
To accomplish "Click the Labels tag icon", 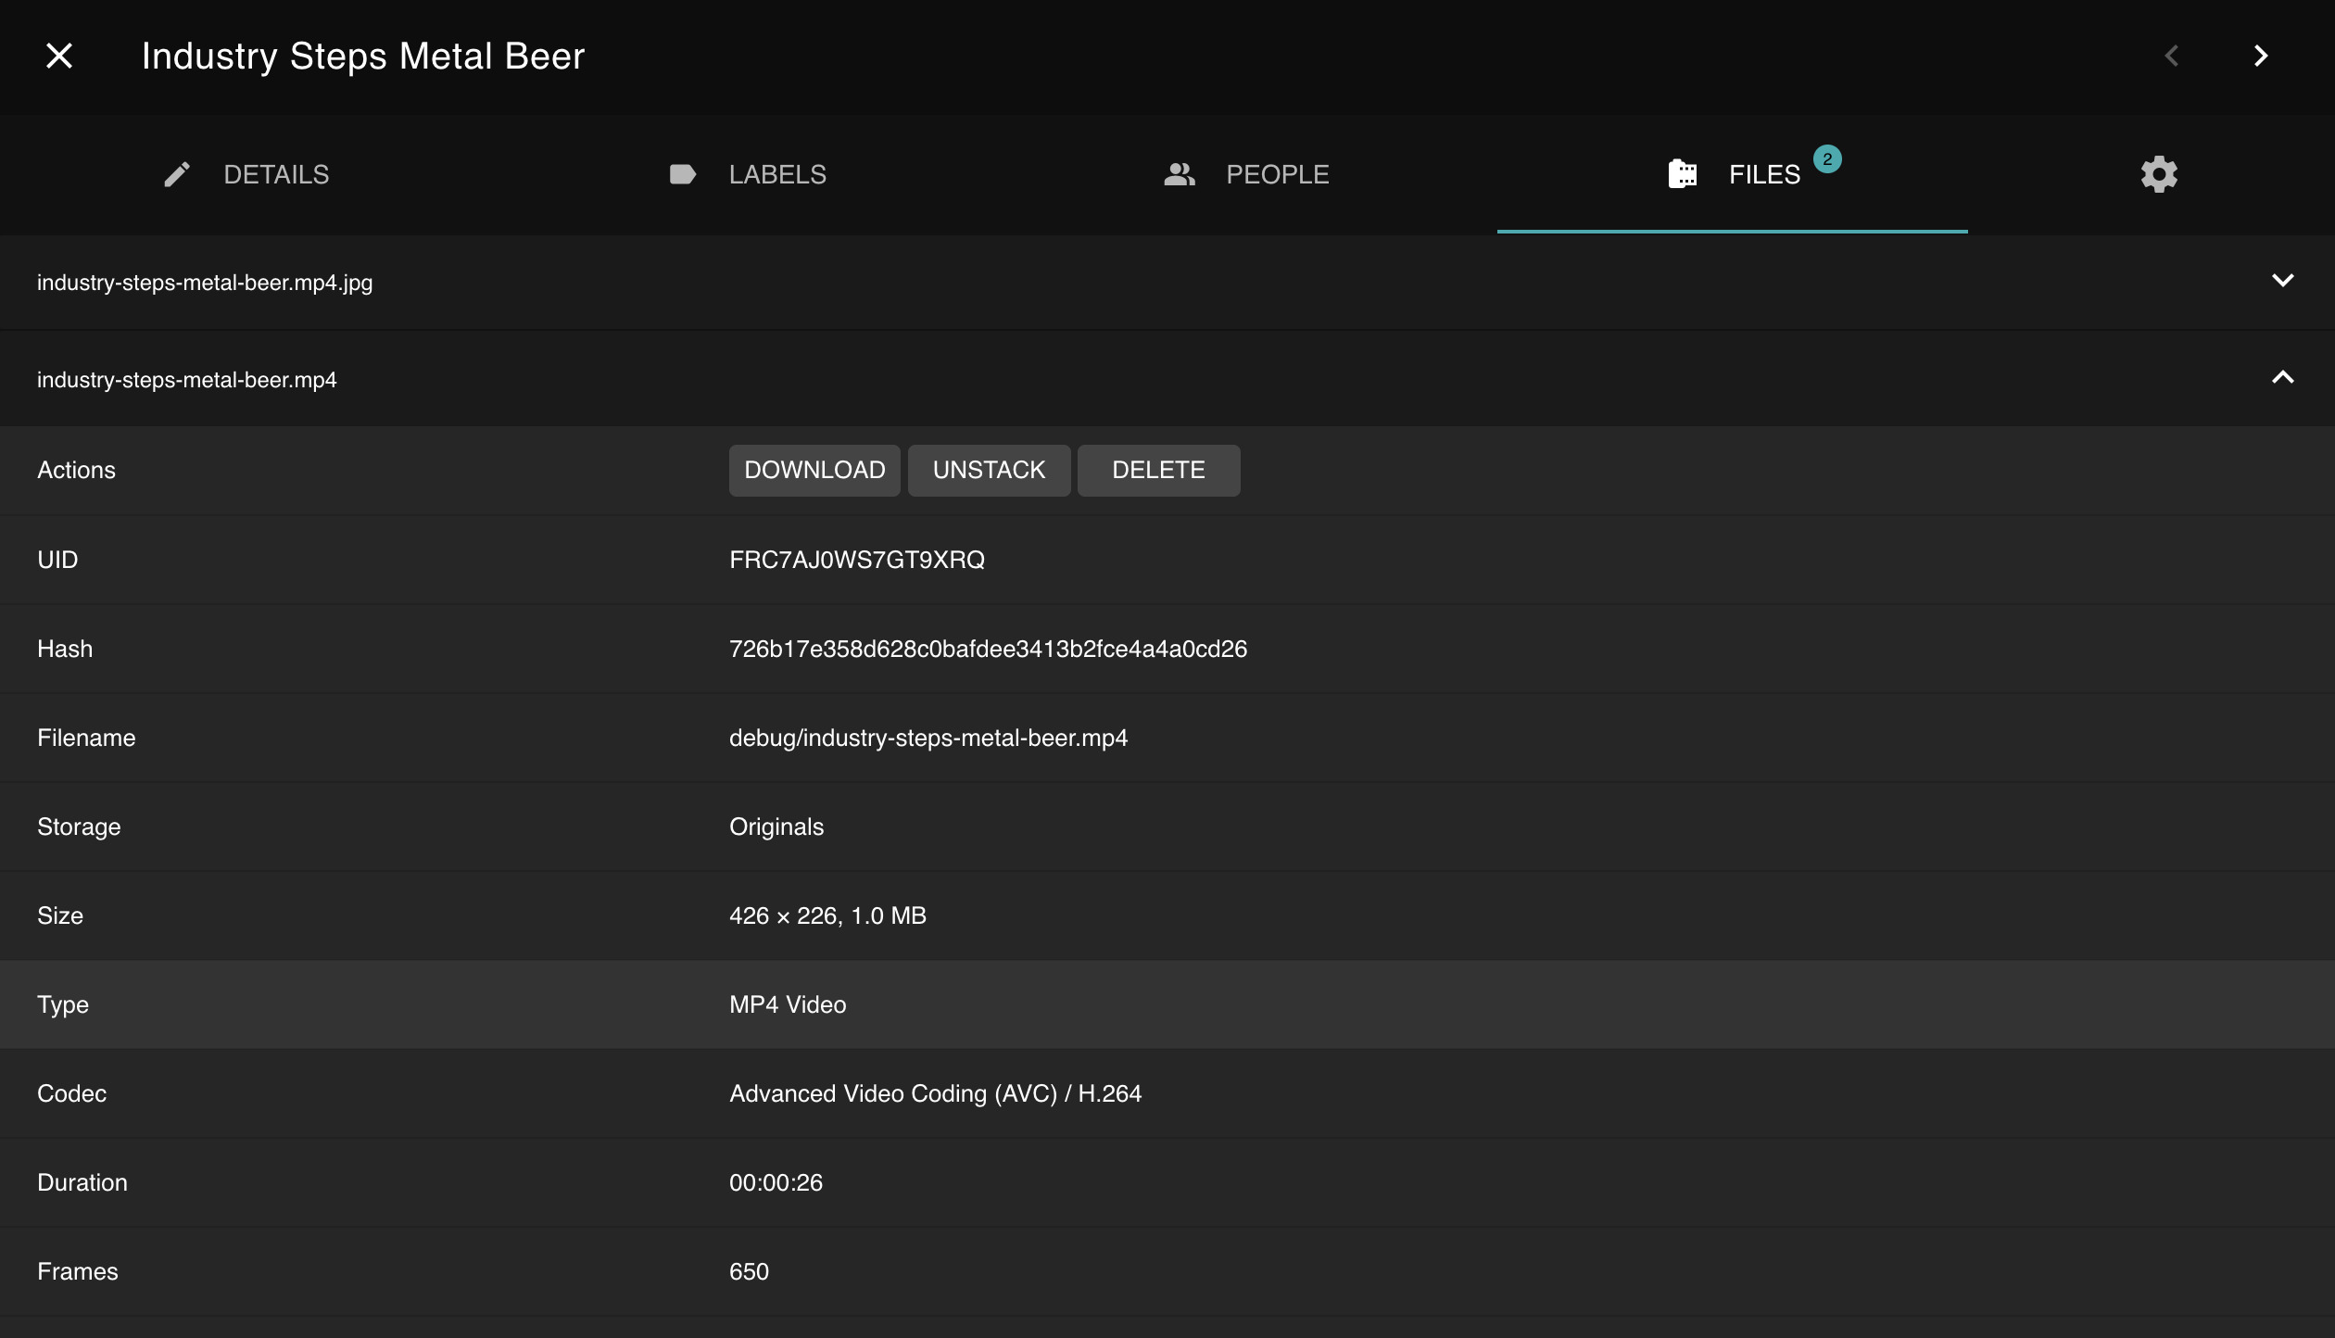I will pyautogui.click(x=682, y=174).
